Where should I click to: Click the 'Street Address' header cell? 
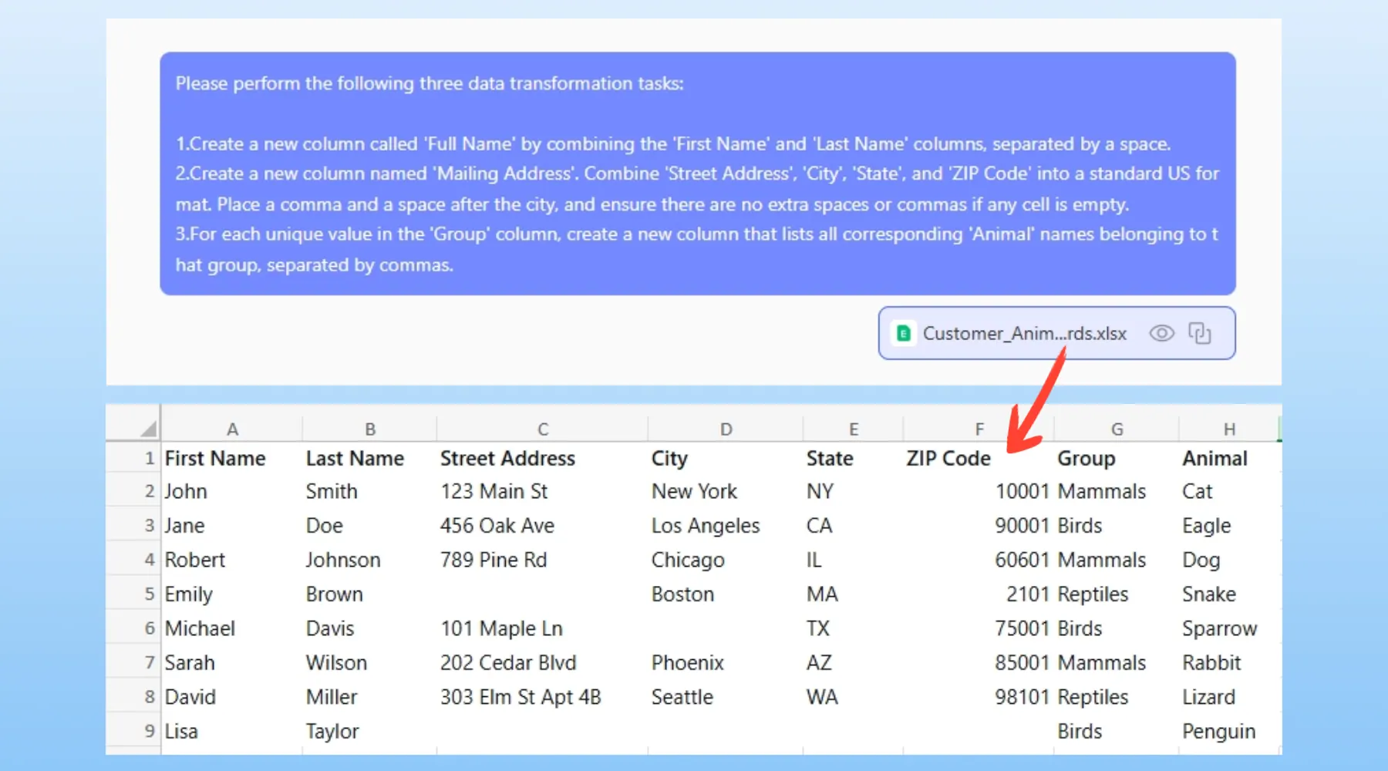click(507, 459)
